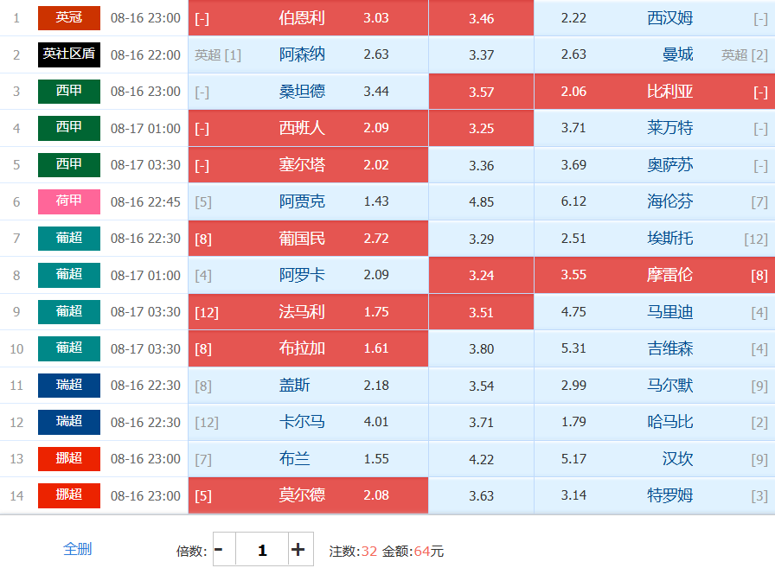The height and width of the screenshot is (568, 775).
Task: Select away win 莱万特 at 3.71
Action: 655,128
